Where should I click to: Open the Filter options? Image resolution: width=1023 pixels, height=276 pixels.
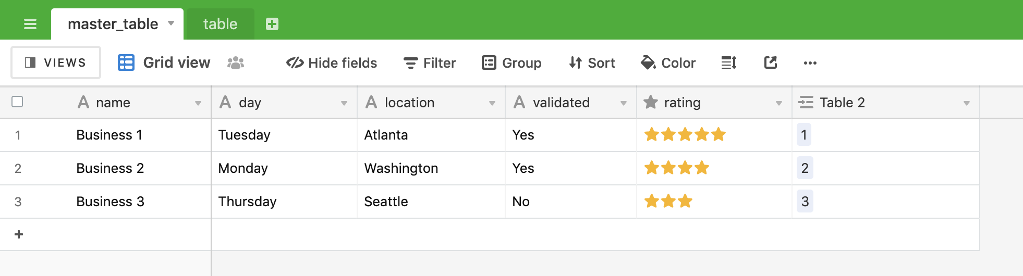tap(430, 63)
